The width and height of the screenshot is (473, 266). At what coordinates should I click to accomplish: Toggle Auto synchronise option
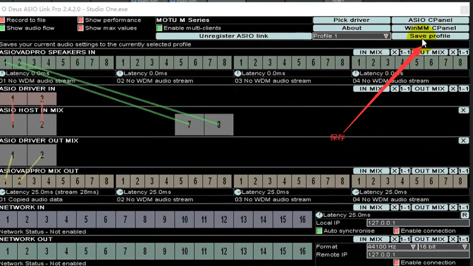point(319,231)
